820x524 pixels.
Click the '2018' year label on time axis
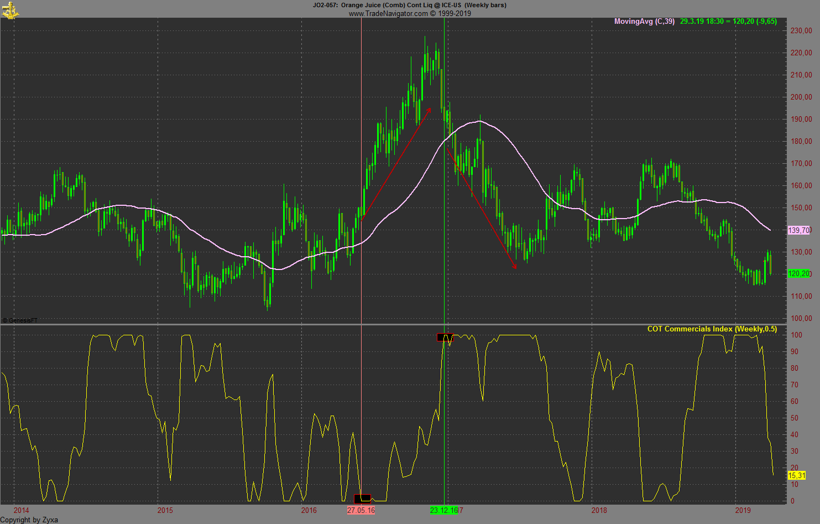[599, 510]
